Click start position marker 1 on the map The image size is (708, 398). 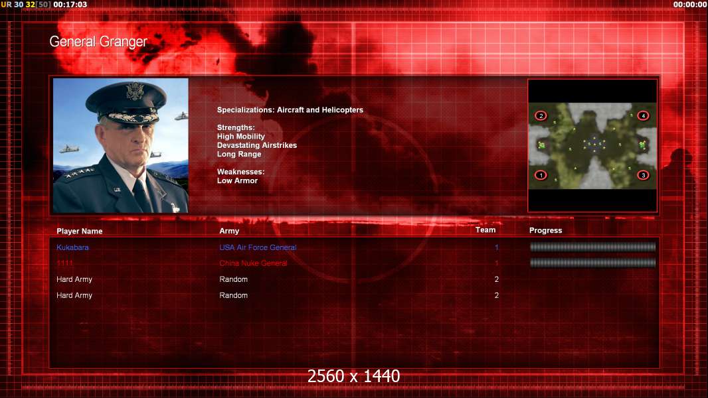541,175
